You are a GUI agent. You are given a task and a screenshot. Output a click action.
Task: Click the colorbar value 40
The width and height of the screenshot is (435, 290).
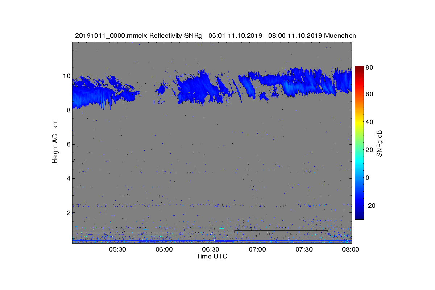pos(370,122)
